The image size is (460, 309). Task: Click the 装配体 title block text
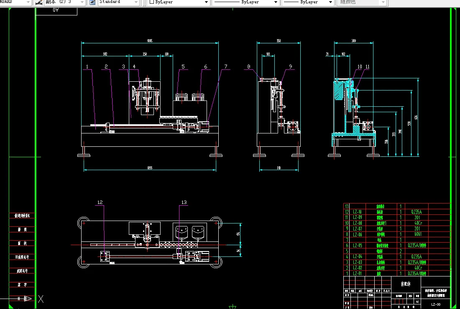coord(406,284)
